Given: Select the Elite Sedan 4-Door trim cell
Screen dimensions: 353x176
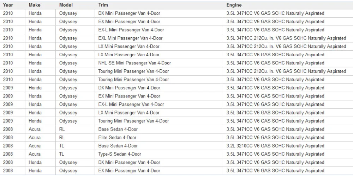Looking at the screenshot, I should point(117,138).
